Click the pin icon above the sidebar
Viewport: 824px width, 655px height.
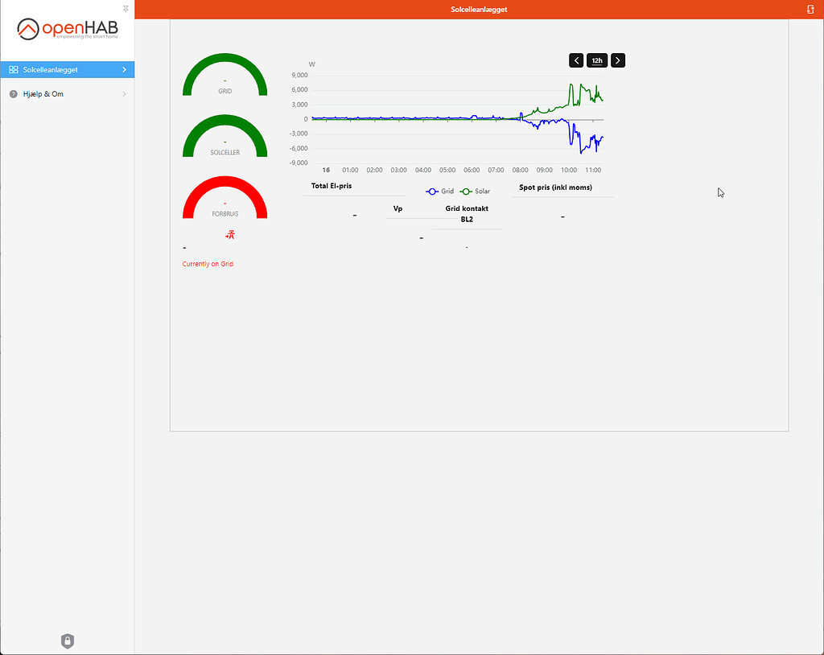pyautogui.click(x=126, y=9)
